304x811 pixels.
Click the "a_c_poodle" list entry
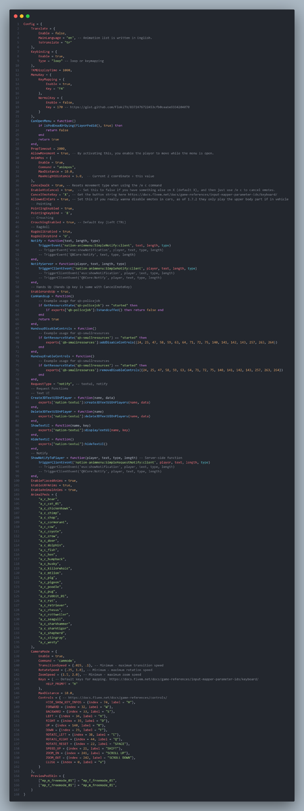click(51, 587)
